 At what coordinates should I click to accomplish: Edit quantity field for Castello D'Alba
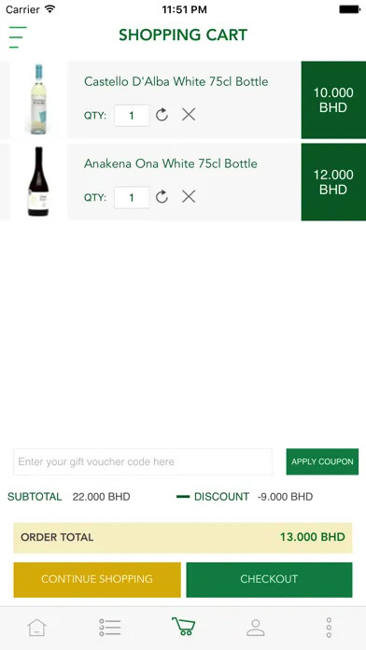tap(132, 115)
